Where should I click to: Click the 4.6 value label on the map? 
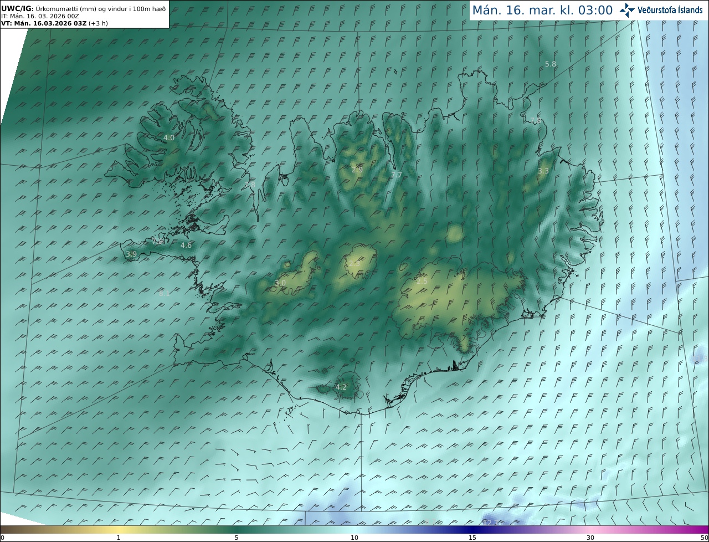186,245
